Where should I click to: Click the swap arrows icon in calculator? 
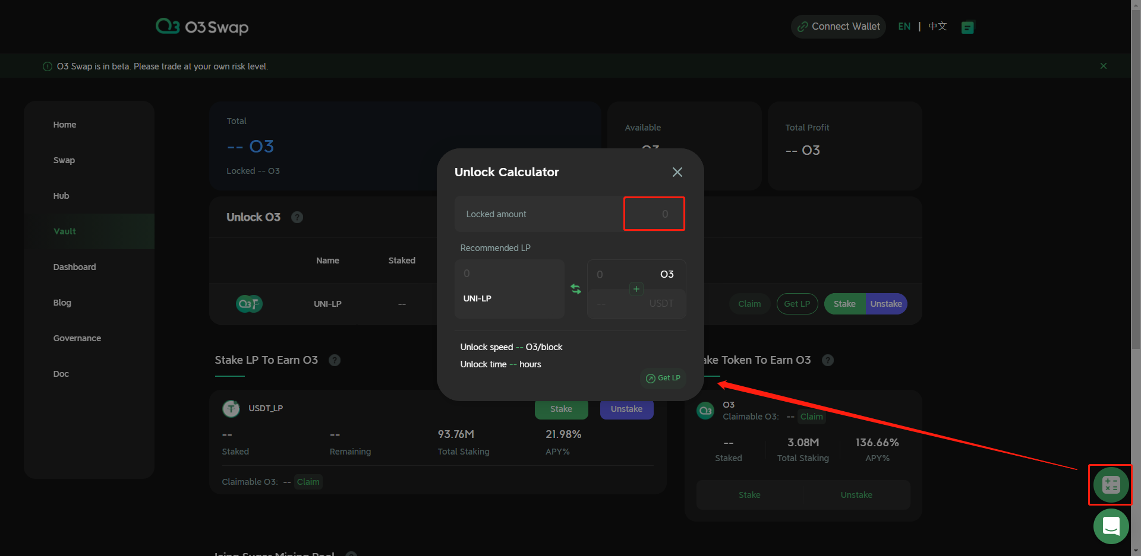[576, 289]
